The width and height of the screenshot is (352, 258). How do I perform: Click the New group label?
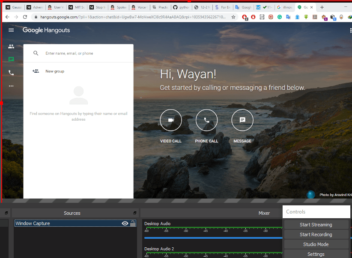pos(55,71)
